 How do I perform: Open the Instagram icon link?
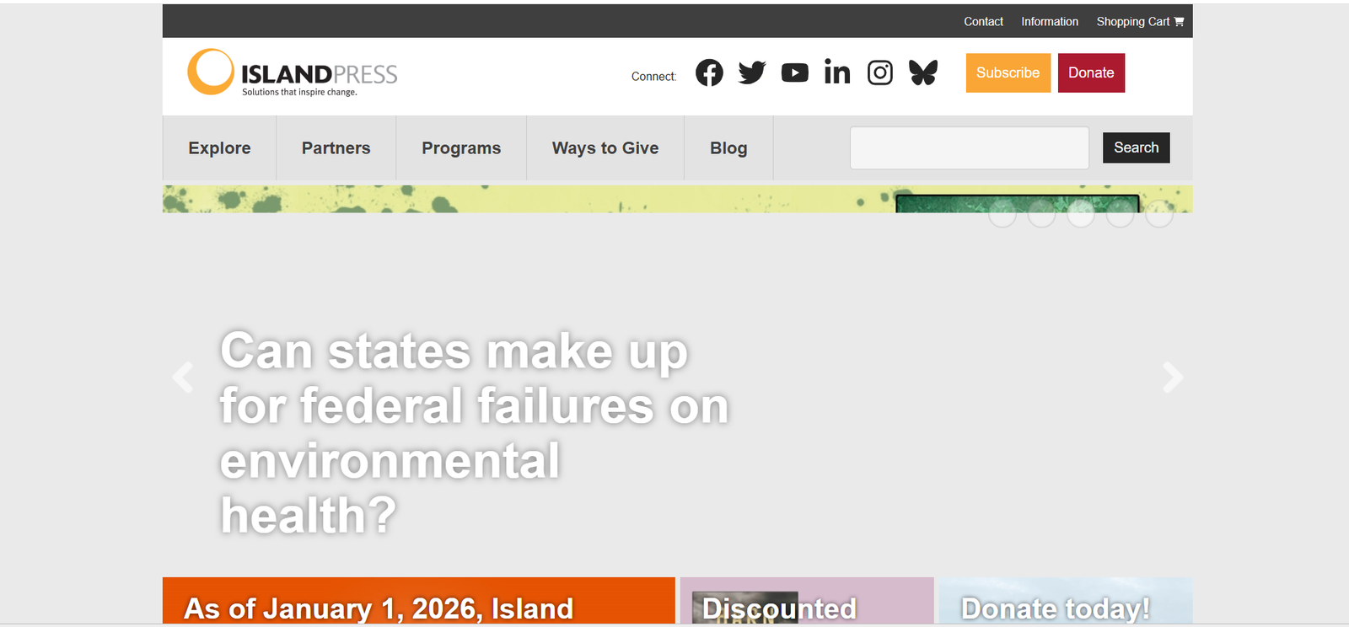coord(880,73)
